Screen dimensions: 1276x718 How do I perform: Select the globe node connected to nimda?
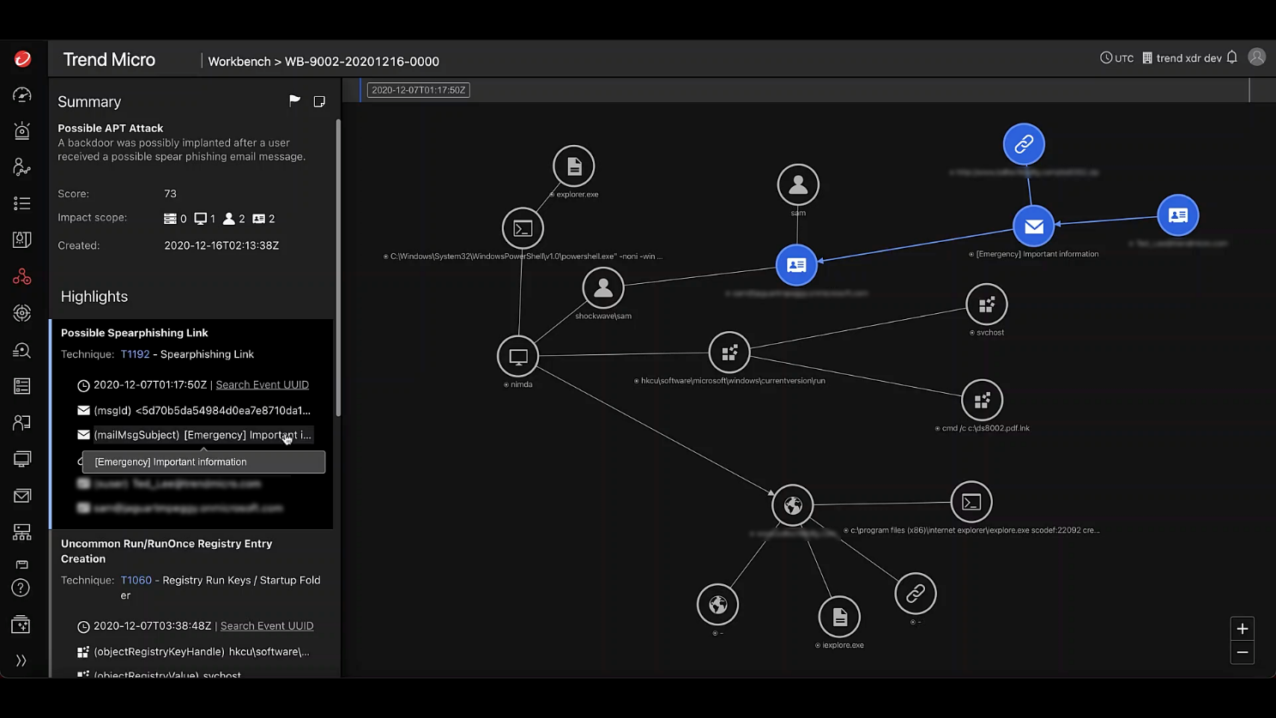(x=793, y=505)
